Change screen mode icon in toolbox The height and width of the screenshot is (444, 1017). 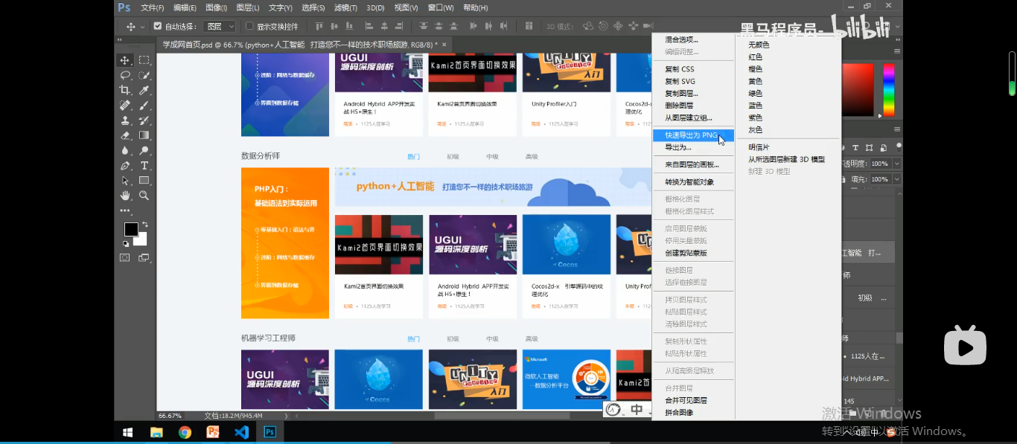pos(144,257)
